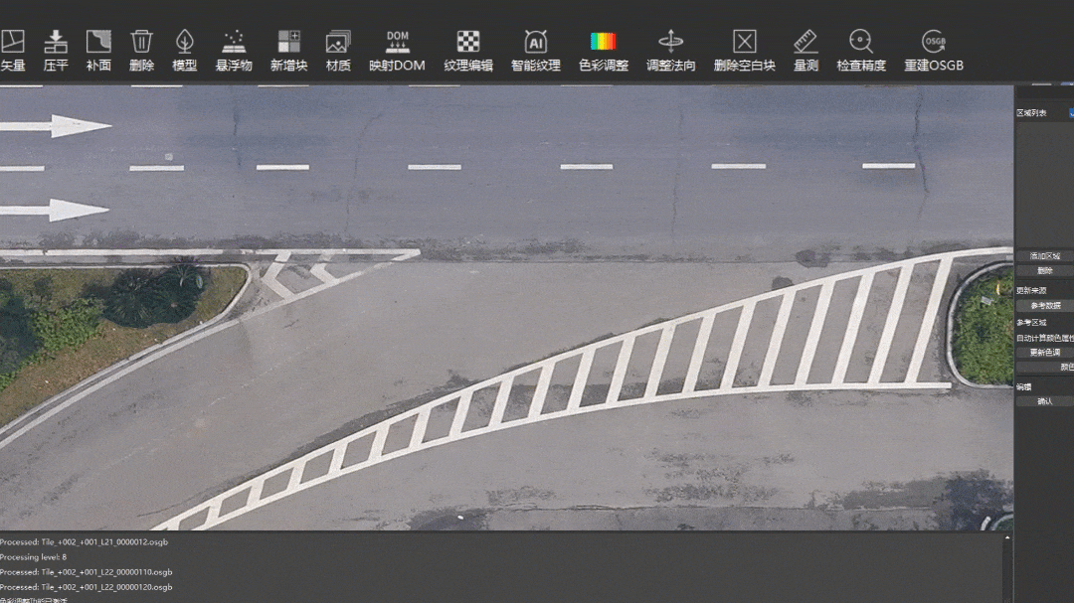Image resolution: width=1074 pixels, height=603 pixels.
Task: Select the 删除空白块 tool
Action: (x=745, y=42)
